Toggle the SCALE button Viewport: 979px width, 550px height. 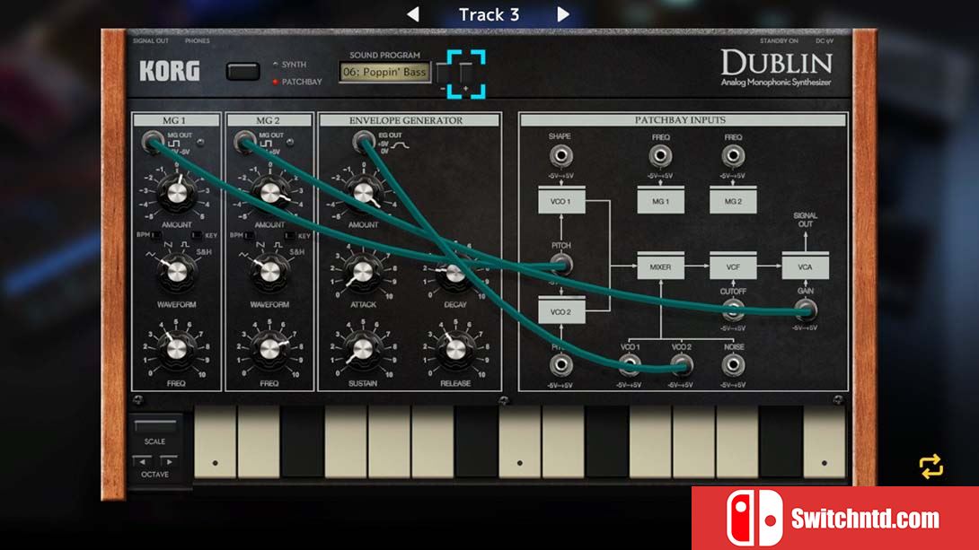pos(155,426)
